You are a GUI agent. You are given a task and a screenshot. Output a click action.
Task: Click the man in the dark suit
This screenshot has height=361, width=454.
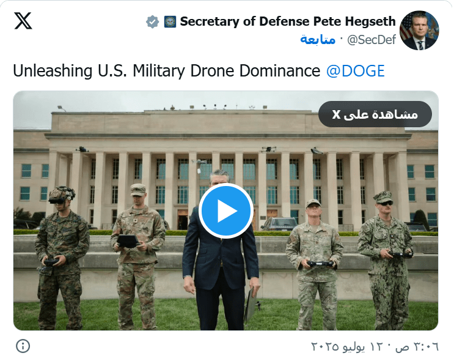[220, 269]
